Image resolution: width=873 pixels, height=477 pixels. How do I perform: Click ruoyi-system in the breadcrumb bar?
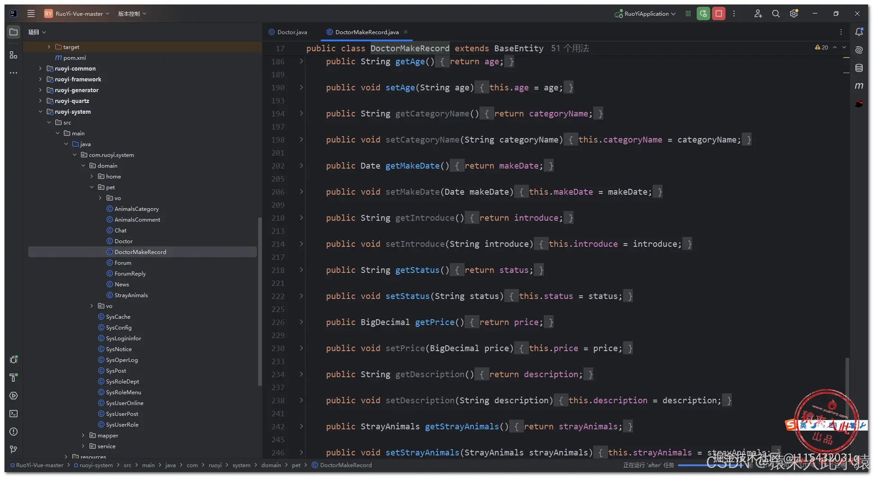pyautogui.click(x=94, y=465)
